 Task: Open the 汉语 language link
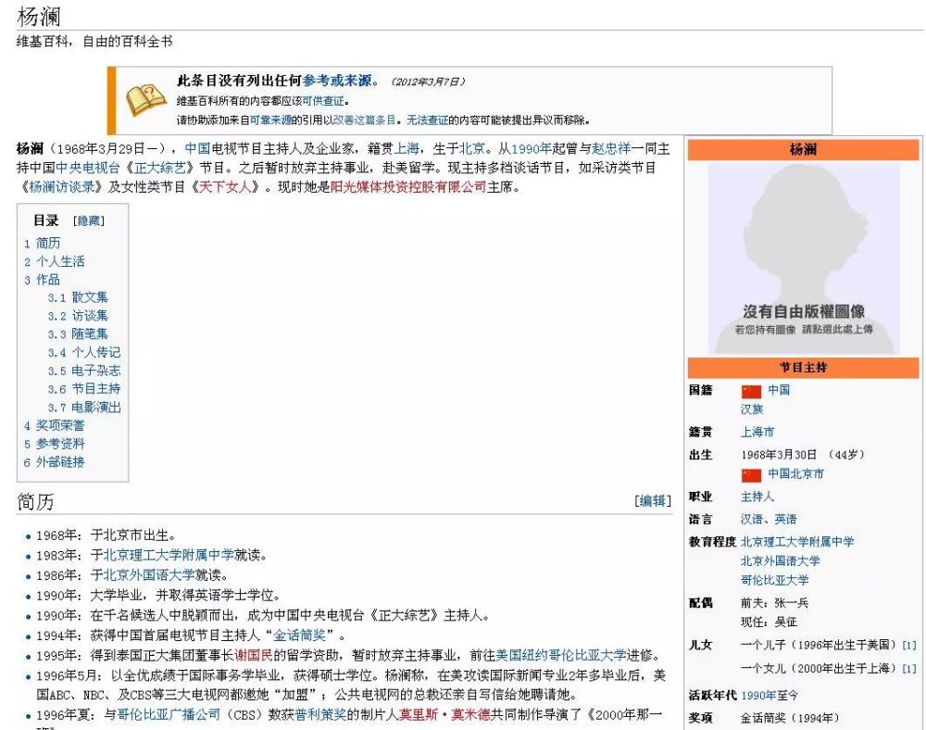(x=752, y=519)
